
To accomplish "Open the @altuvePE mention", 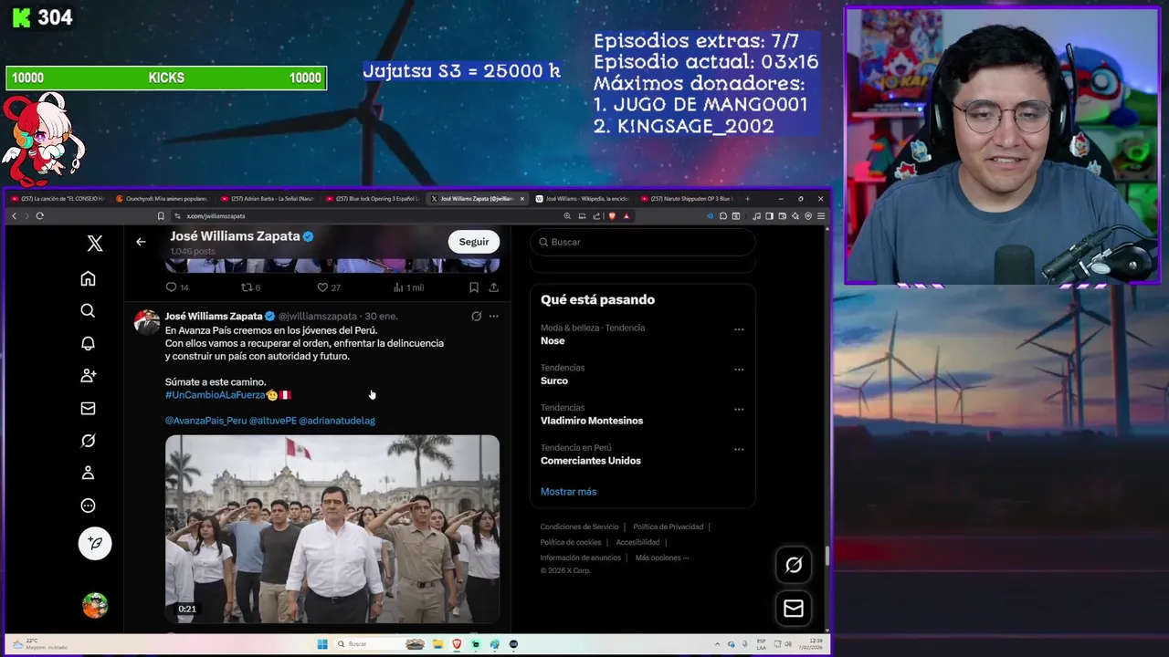I will click(x=273, y=421).
